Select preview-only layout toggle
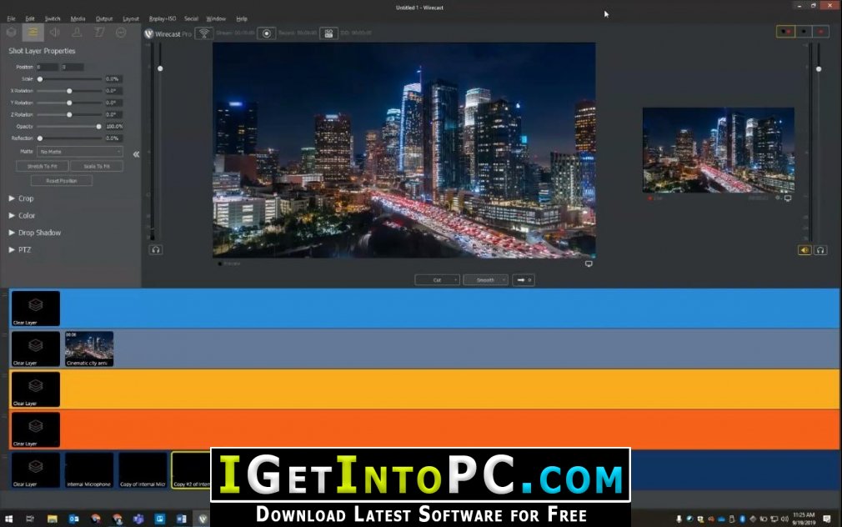This screenshot has width=842, height=527. [x=804, y=32]
